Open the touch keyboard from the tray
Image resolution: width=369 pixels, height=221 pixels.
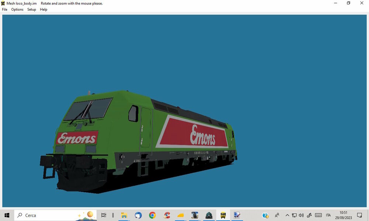point(318,215)
